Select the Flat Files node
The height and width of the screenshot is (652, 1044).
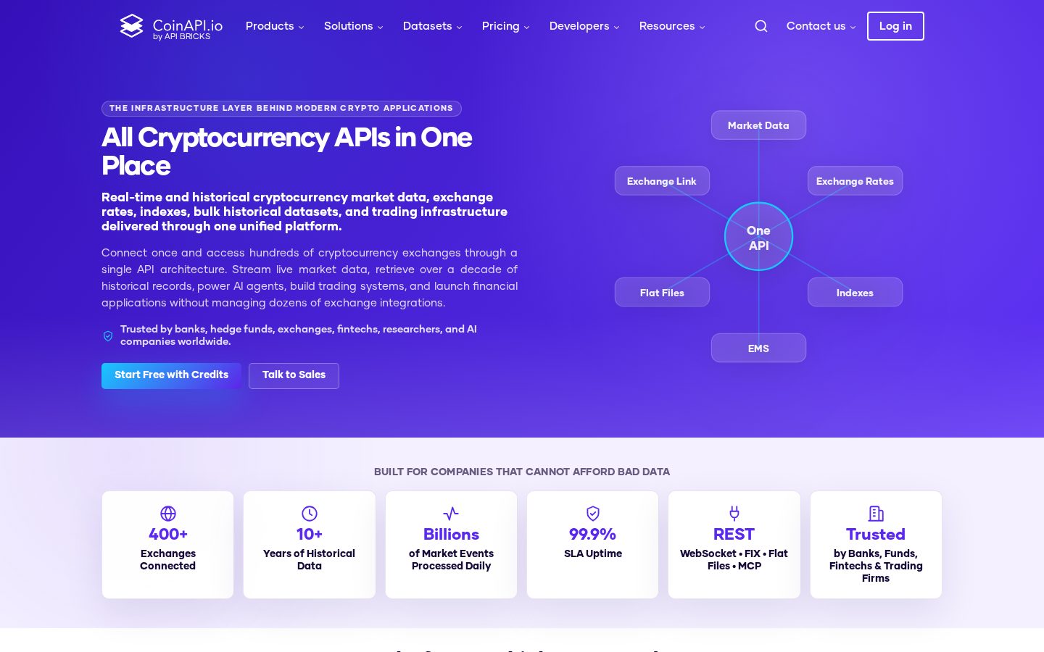pos(662,293)
